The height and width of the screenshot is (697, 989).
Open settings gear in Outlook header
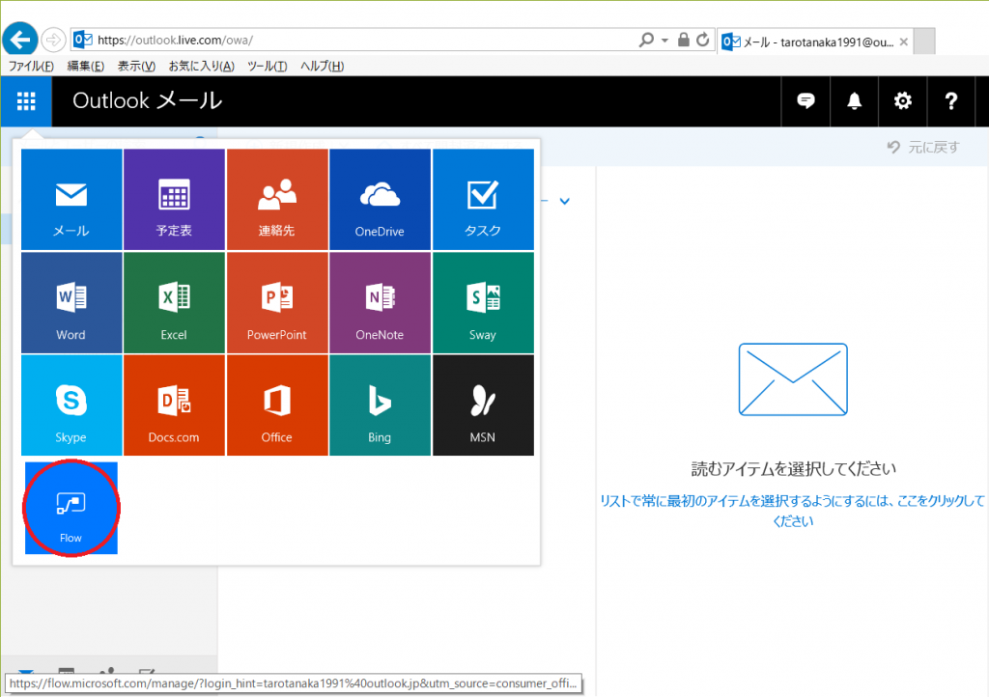(903, 100)
